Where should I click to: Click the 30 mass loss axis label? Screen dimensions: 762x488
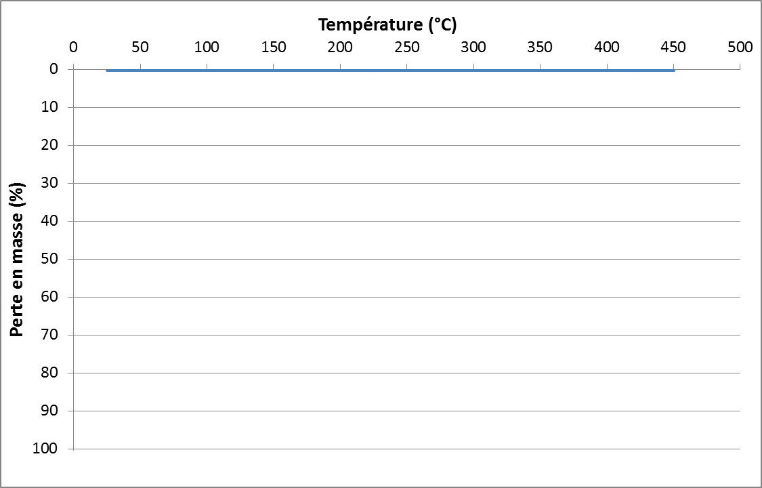(x=56, y=183)
